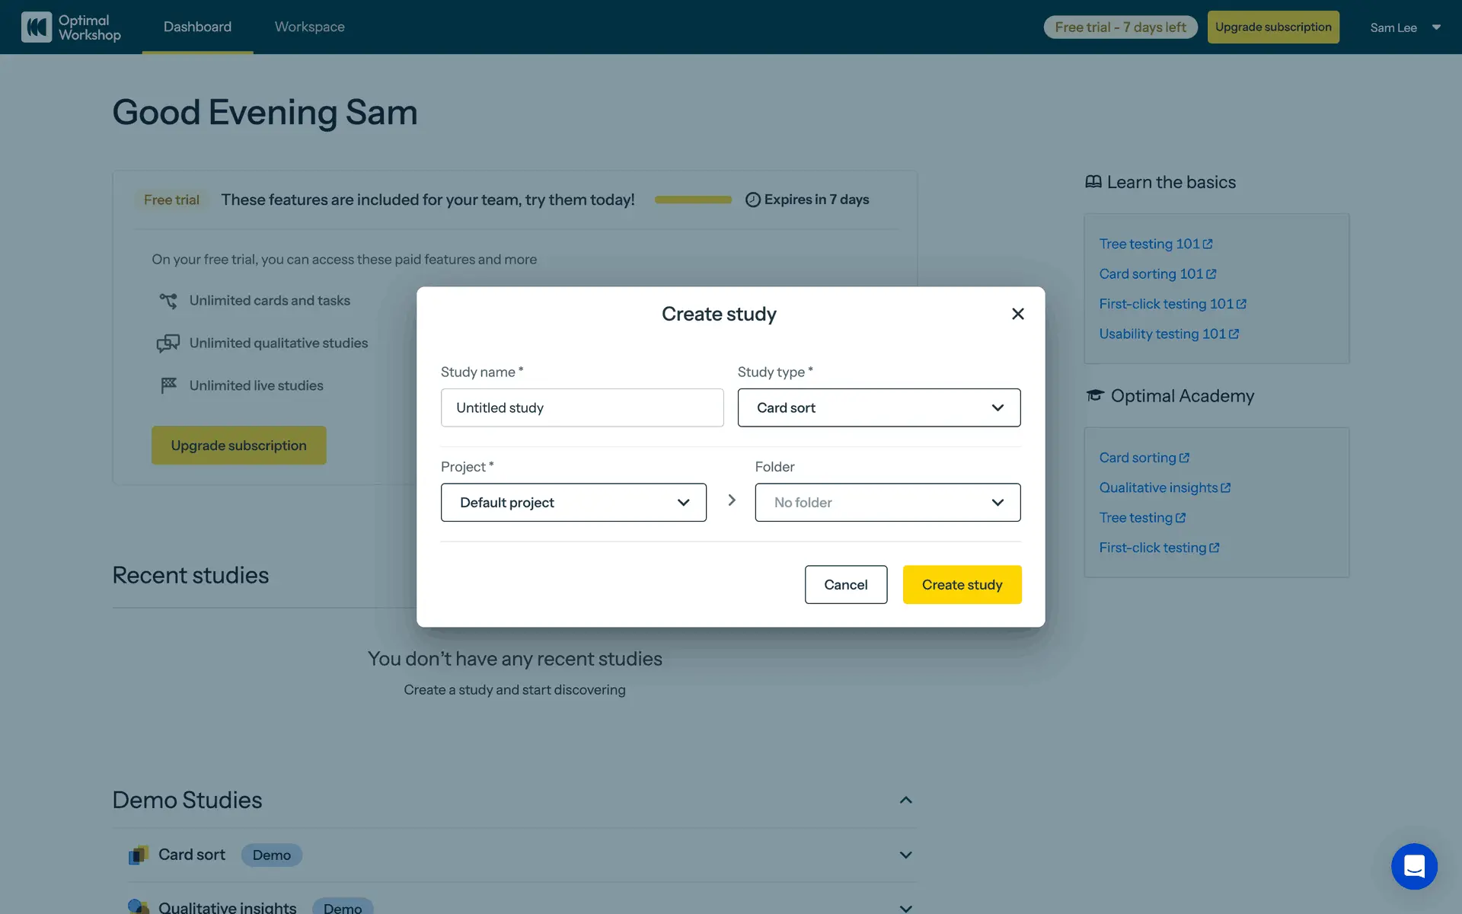The height and width of the screenshot is (914, 1462).
Task: Click the Optimal Workshop logo icon
Action: pyautogui.click(x=37, y=27)
